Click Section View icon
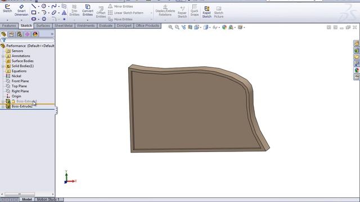Image resolution: width=360 pixels, height=202 pixels. tap(190, 27)
